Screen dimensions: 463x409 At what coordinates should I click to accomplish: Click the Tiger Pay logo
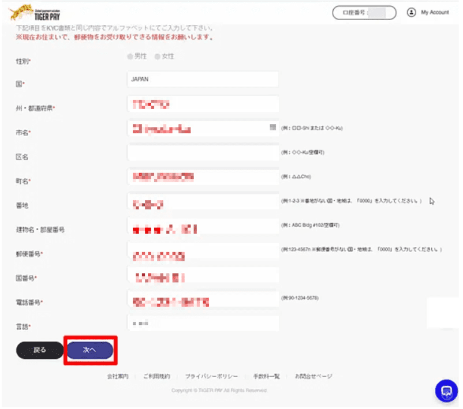point(35,13)
